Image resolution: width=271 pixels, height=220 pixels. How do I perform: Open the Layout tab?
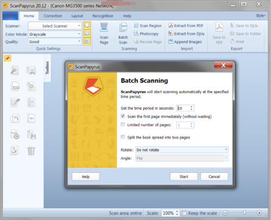[x=77, y=16]
